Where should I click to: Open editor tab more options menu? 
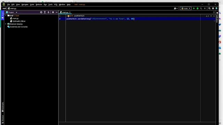(214, 12)
